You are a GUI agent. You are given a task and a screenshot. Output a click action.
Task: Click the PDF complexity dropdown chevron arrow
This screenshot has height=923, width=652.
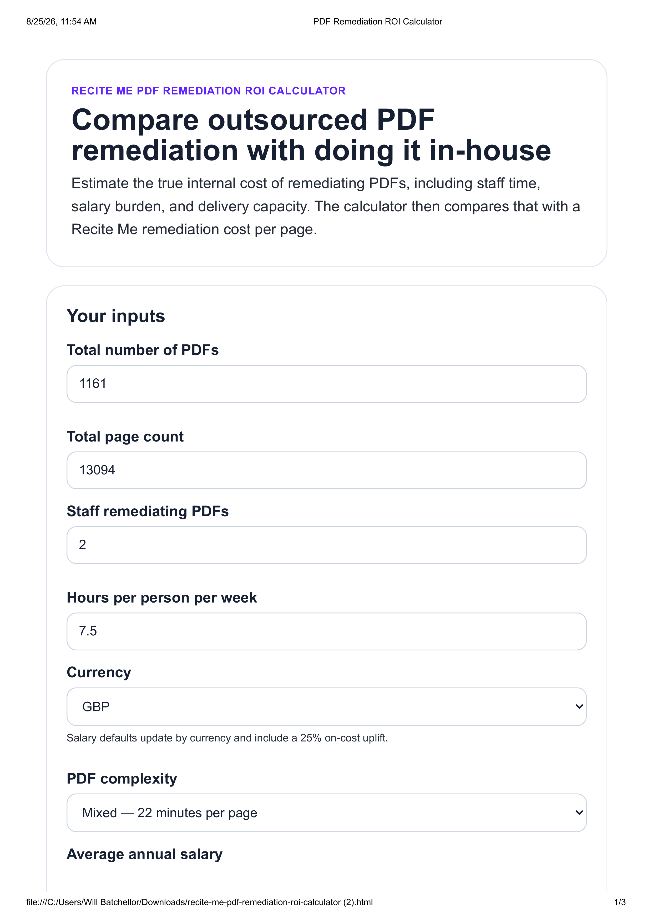tap(579, 812)
